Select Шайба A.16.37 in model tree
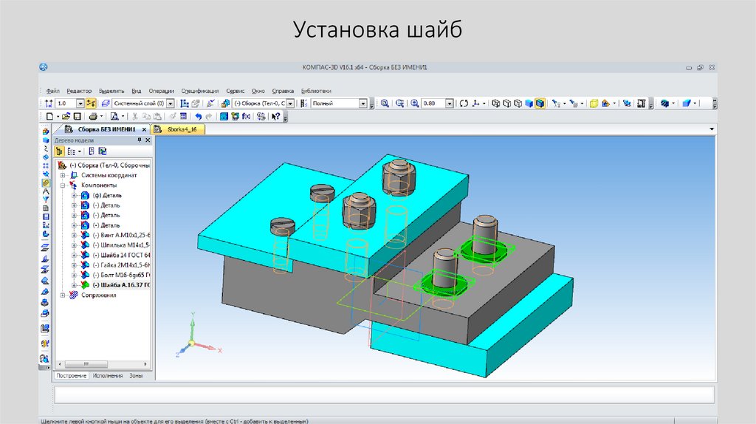Image resolution: width=756 pixels, height=424 pixels. [x=120, y=285]
